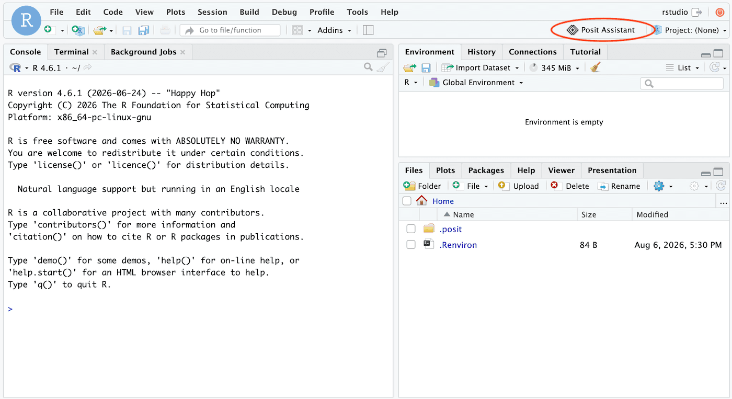732x399 pixels.
Task: Tick the select-all checkbox beside Home
Action: pos(407,201)
